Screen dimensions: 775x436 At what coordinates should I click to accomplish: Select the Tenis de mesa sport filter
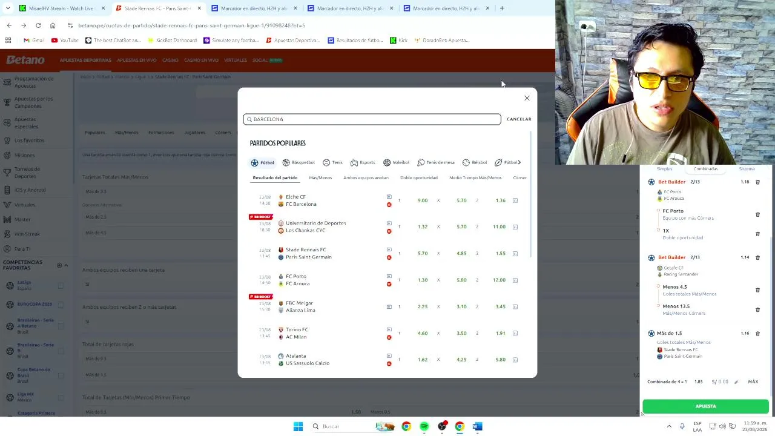[x=435, y=162]
